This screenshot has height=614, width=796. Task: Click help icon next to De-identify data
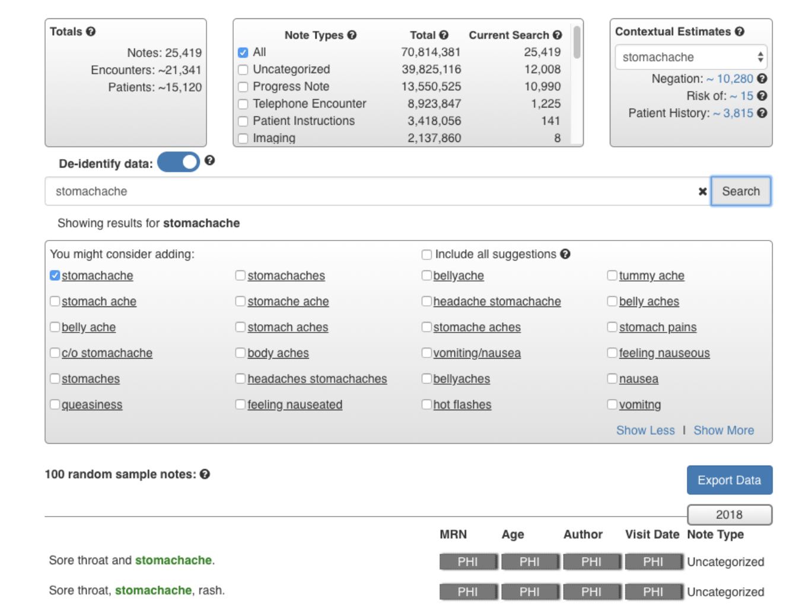pos(209,160)
